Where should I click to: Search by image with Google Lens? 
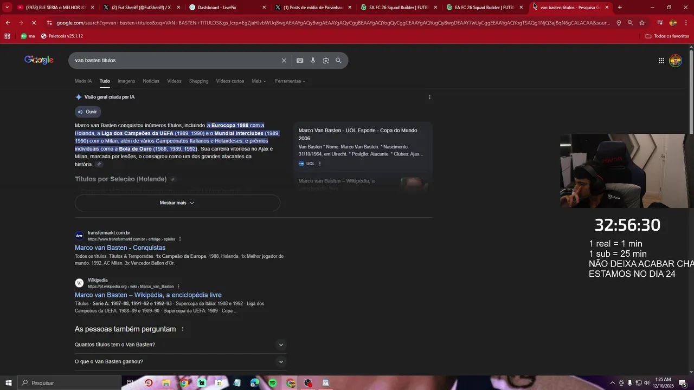(326, 61)
